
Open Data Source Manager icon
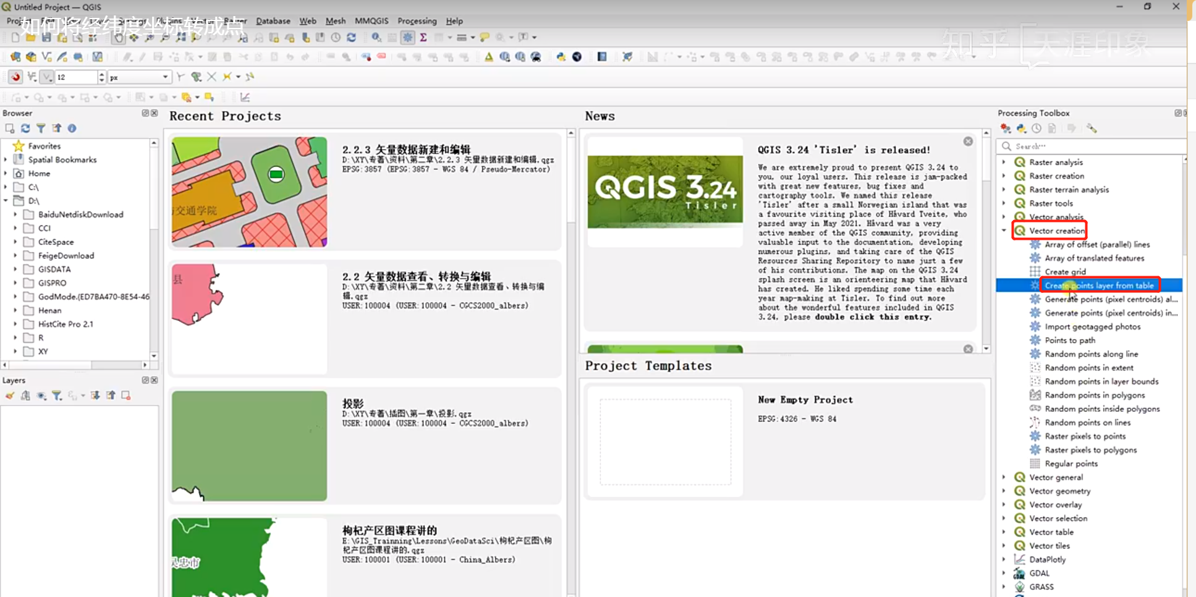(x=15, y=57)
